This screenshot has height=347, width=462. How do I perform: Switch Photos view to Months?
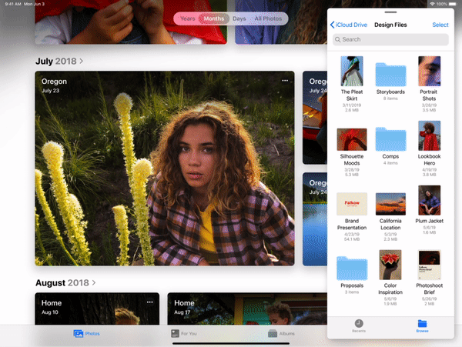(x=214, y=18)
